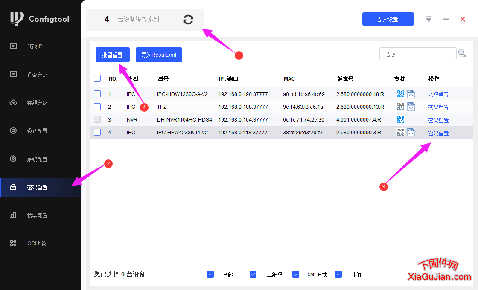Check the box for IPC-HFW4238K-I4-V2

tap(97, 132)
